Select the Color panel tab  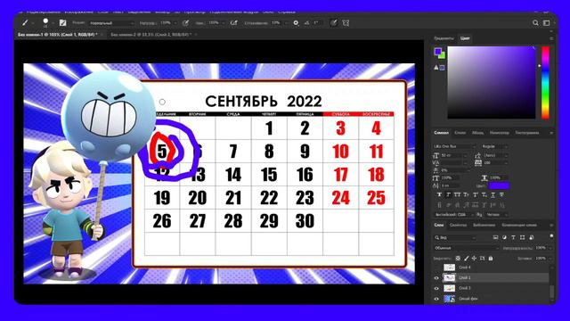465,38
